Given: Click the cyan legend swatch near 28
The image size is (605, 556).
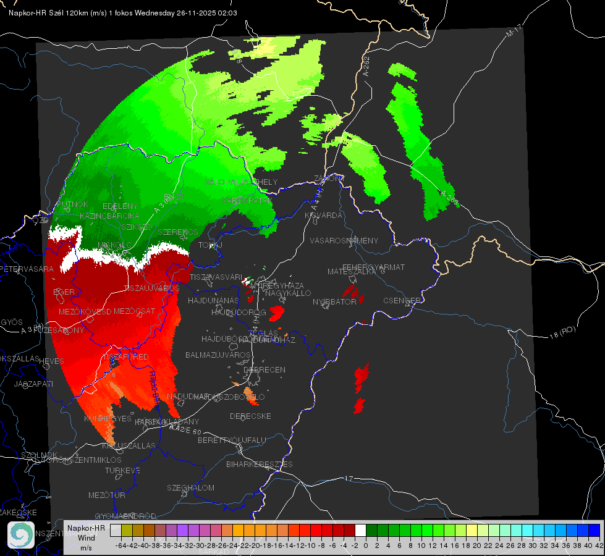Looking at the screenshot, I should [x=528, y=531].
